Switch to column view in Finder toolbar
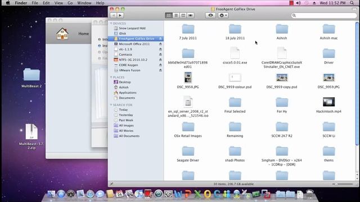The width and height of the screenshot is (360, 202). (x=183, y=15)
